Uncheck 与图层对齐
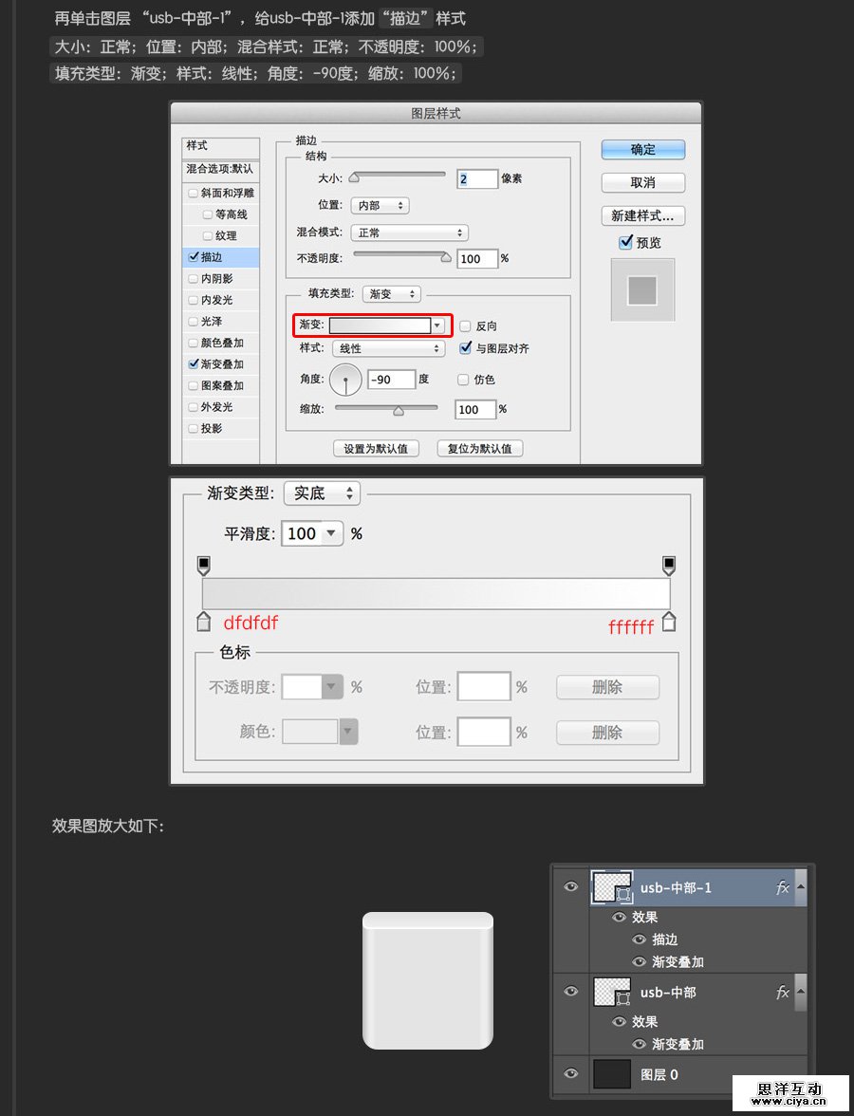The width and height of the screenshot is (854, 1116). pyautogui.click(x=464, y=347)
